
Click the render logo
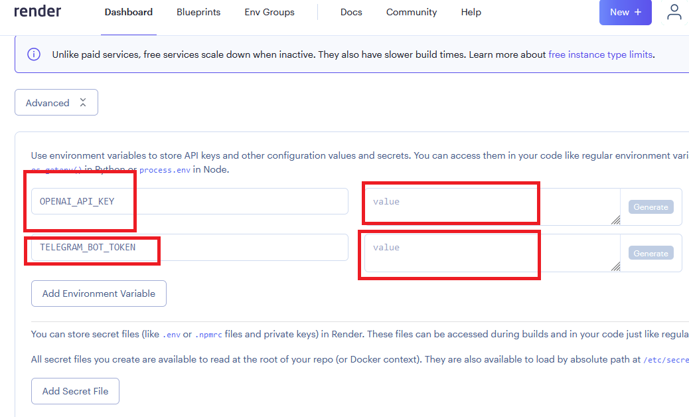tap(37, 11)
